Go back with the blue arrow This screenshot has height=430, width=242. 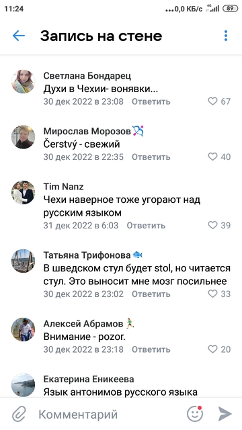point(19,36)
